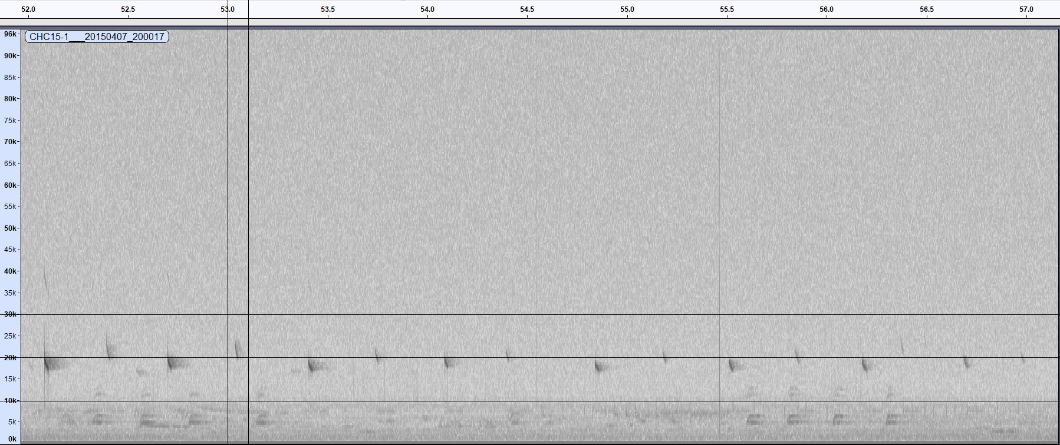Click the 45k label on frequency axis
Viewport: 1060px width, 445px height.
(x=10, y=250)
